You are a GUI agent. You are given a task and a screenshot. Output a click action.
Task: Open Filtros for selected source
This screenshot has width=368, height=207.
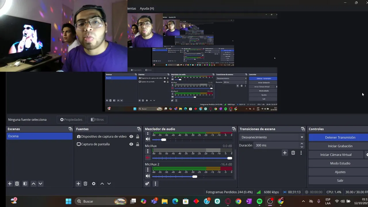click(97, 120)
